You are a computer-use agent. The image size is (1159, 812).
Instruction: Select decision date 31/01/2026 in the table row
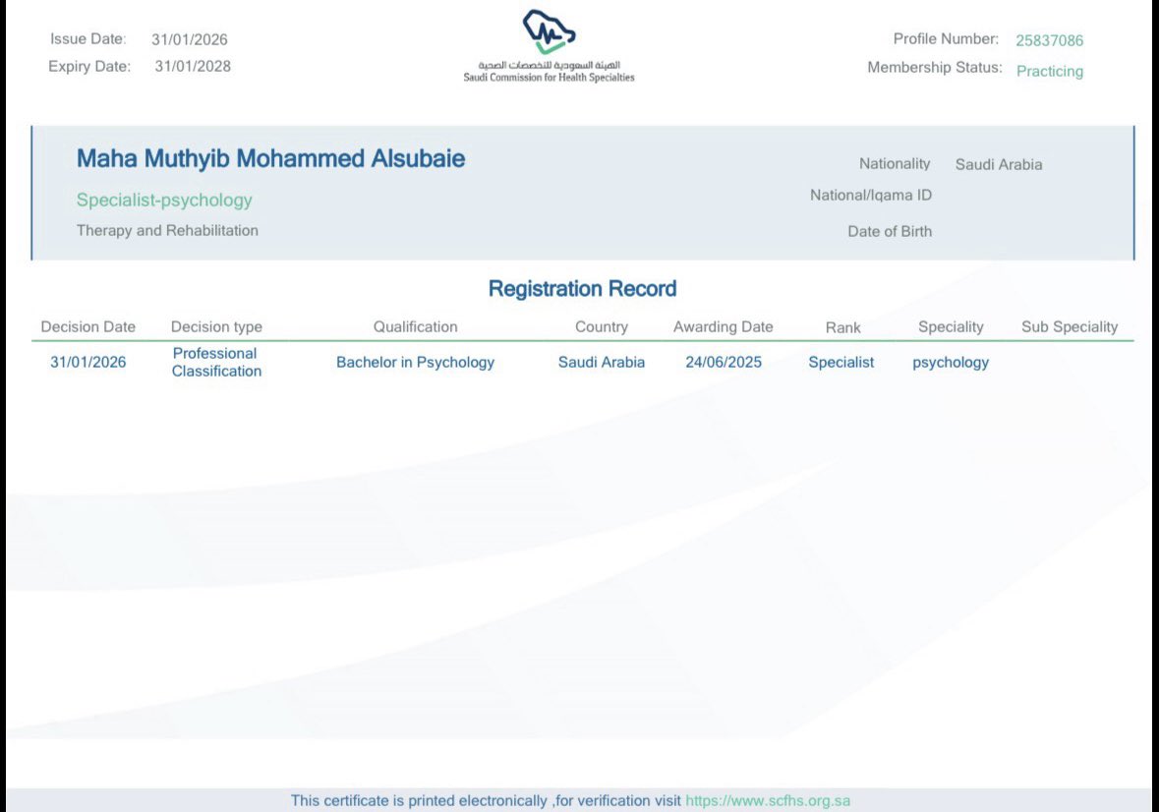tap(87, 362)
